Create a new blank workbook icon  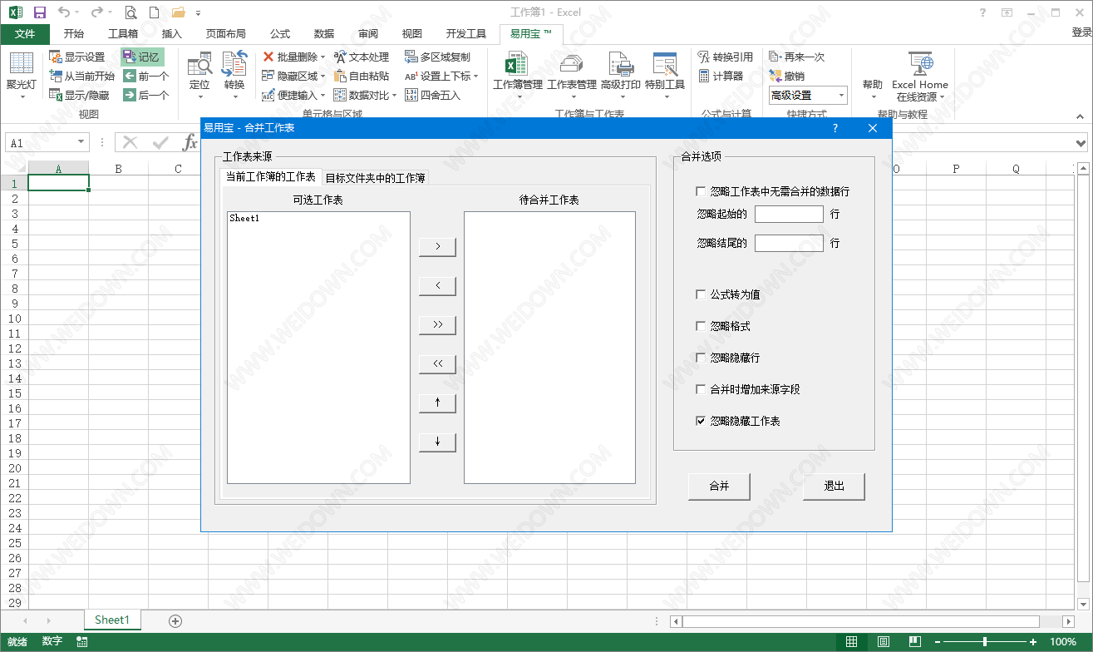click(154, 12)
